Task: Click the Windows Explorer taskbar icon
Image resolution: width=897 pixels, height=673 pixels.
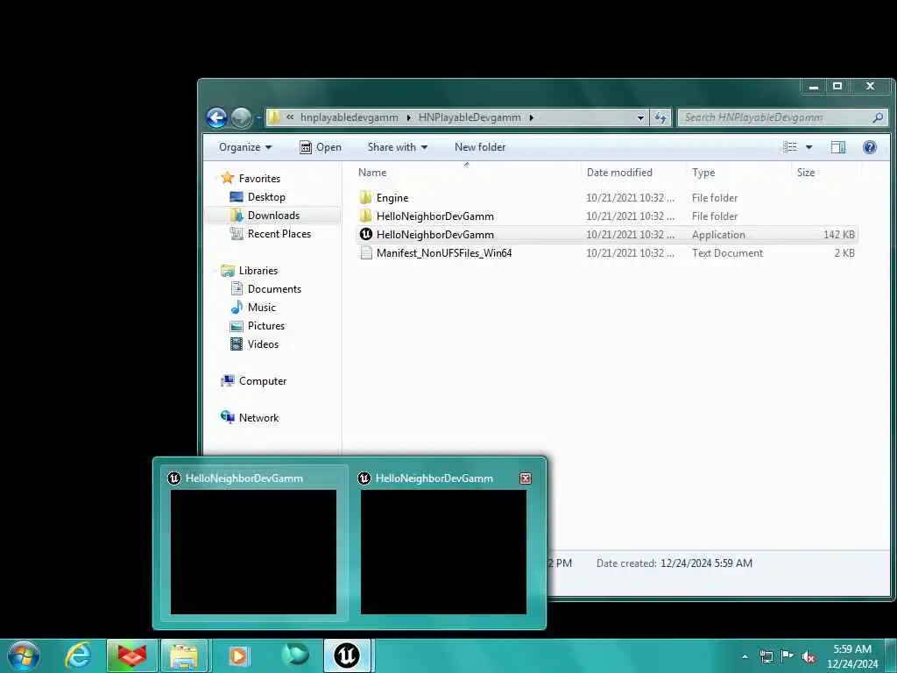Action: point(184,655)
